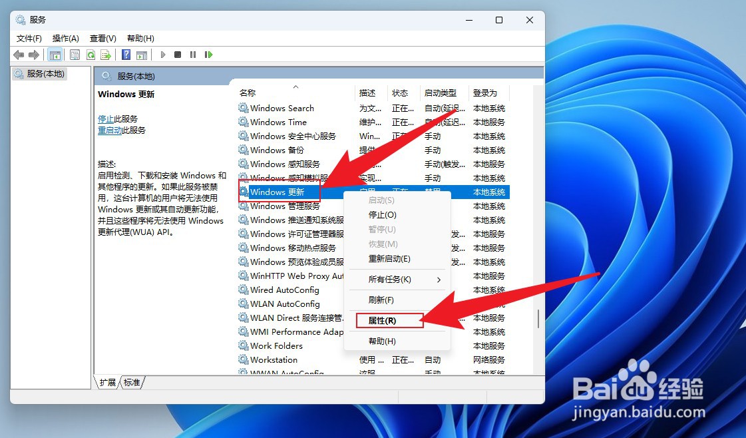Click the Restart Service toolbar icon
The image size is (746, 438).
(208, 55)
